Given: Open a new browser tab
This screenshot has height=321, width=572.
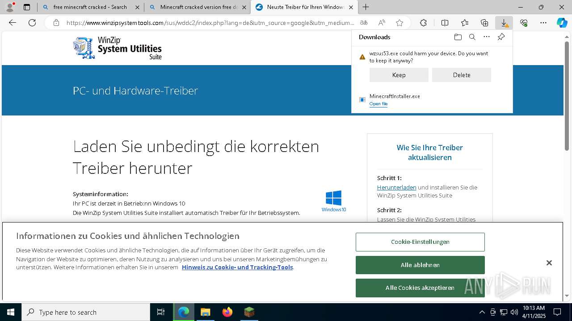Looking at the screenshot, I should [x=366, y=7].
